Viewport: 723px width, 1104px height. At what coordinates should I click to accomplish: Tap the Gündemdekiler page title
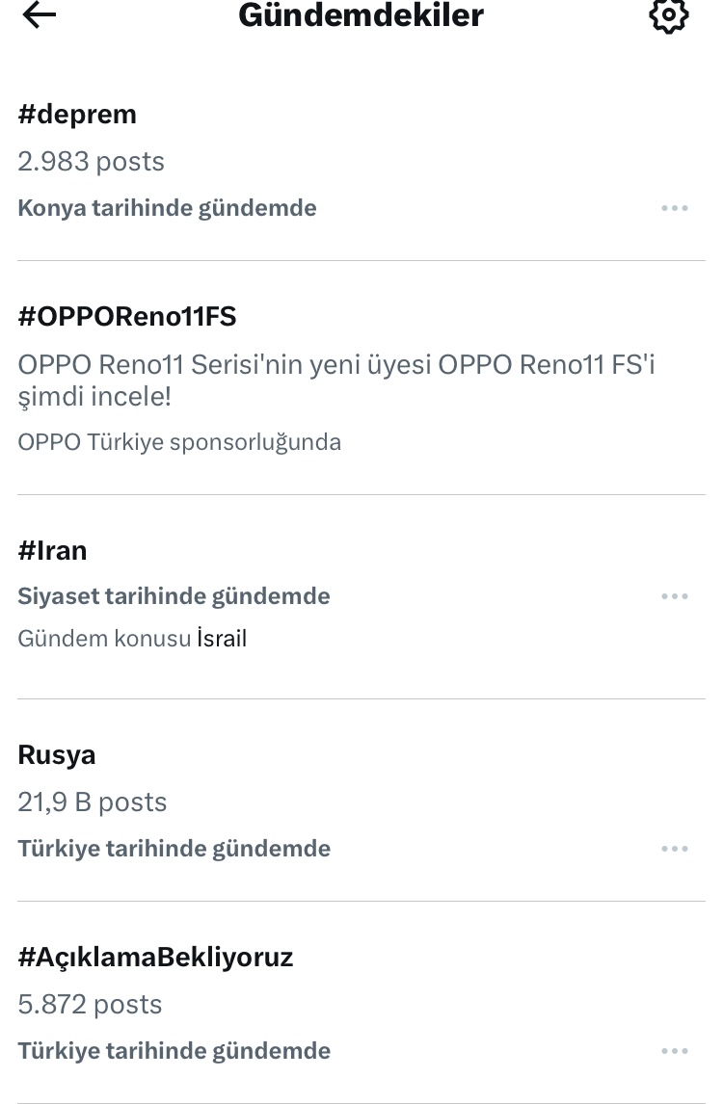click(361, 15)
